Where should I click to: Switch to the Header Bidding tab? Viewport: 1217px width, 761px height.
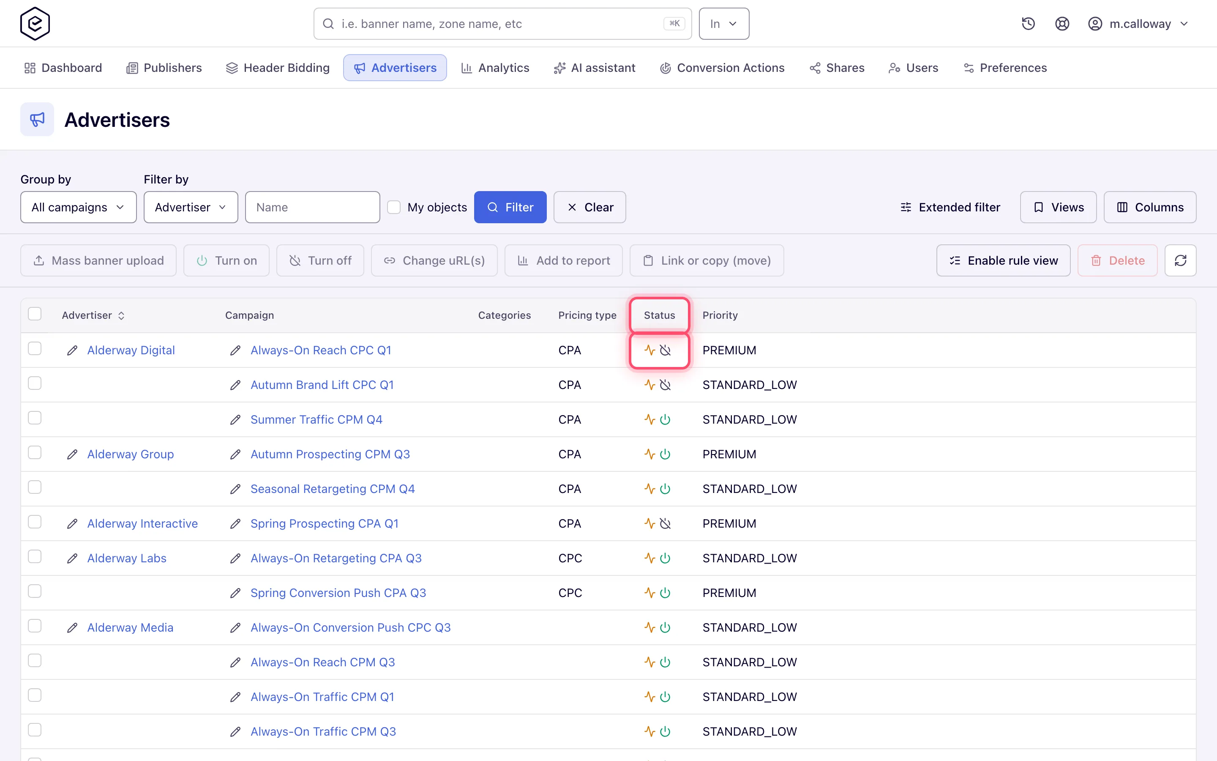[x=278, y=68]
